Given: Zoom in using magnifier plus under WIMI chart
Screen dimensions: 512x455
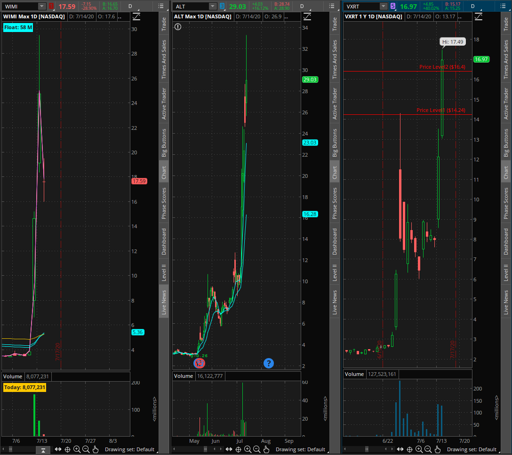Looking at the screenshot, I should pyautogui.click(x=77, y=449).
